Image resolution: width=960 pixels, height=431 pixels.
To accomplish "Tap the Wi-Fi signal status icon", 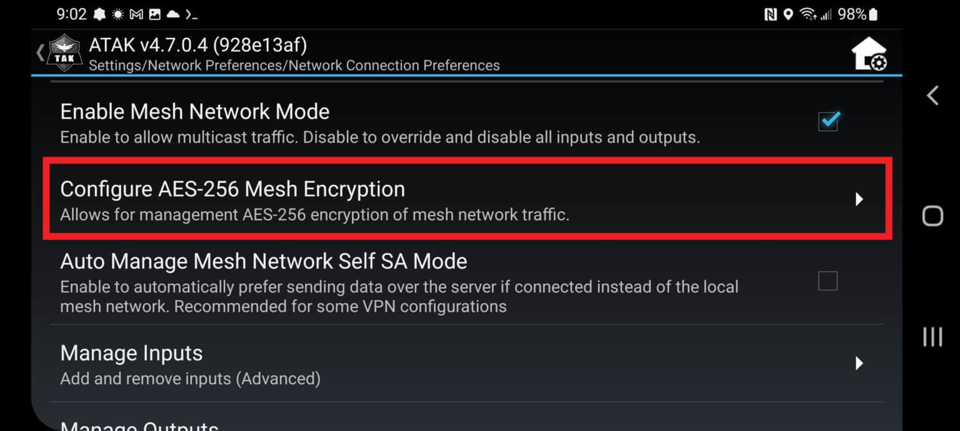I will [x=808, y=14].
